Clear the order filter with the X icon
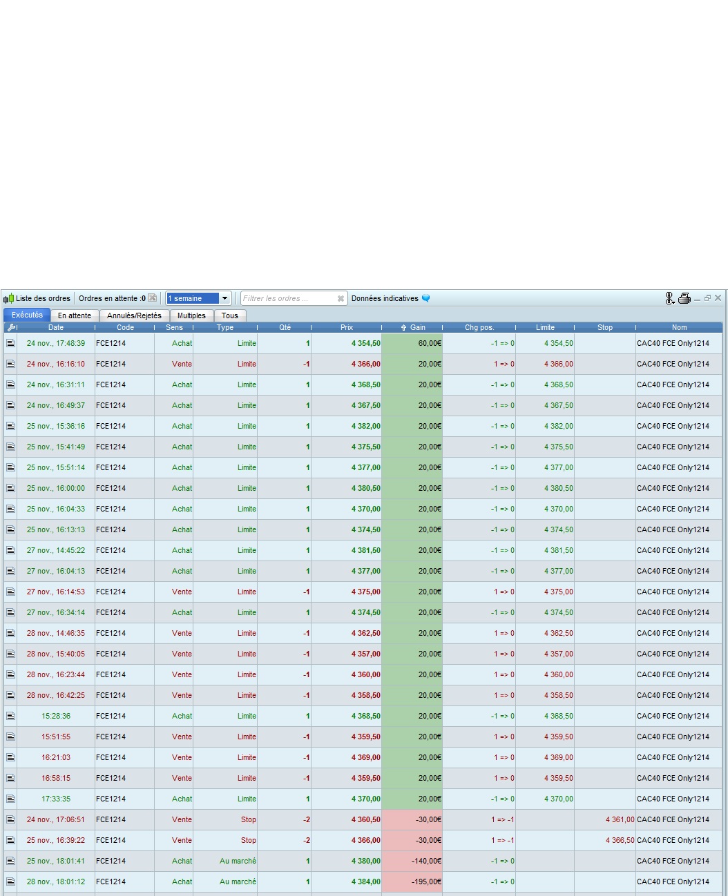Viewport: 728px width, 896px height. 340,299
